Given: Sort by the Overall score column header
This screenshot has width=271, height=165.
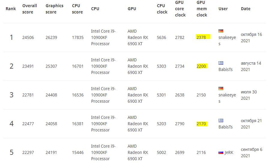Looking at the screenshot, I should (x=29, y=9).
